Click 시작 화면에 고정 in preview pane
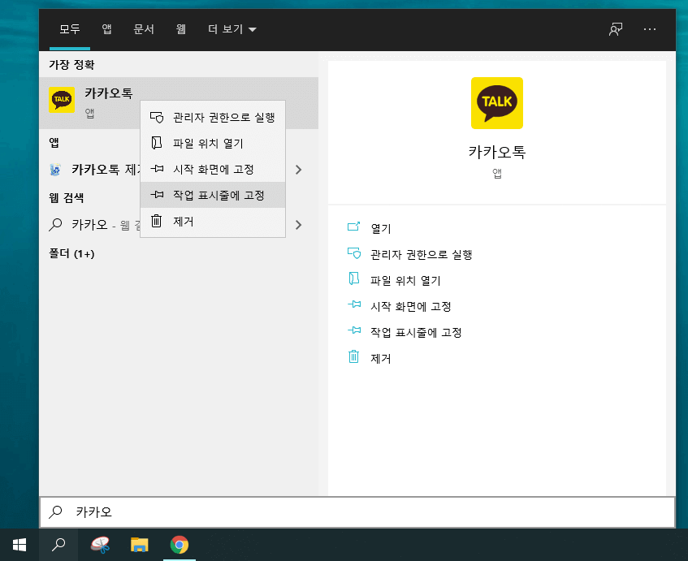 [410, 306]
